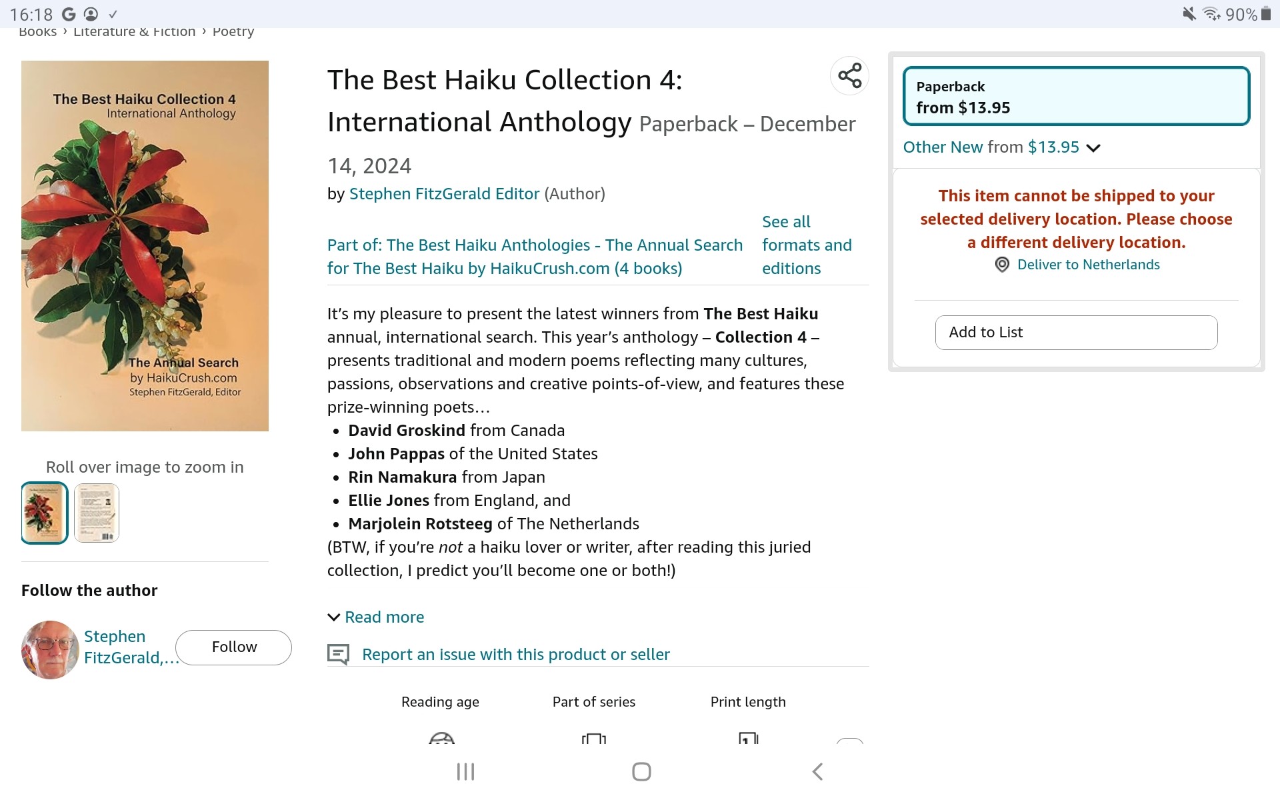The width and height of the screenshot is (1280, 800).
Task: Open the Add to List dropdown
Action: coord(1075,333)
